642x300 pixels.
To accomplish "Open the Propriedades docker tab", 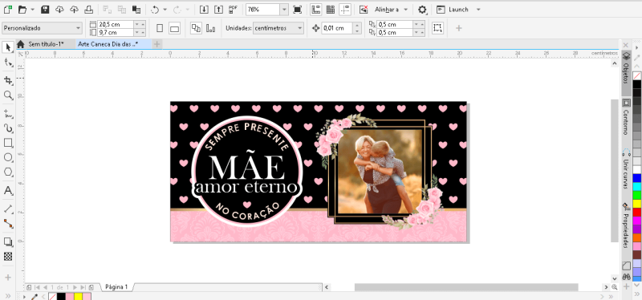I will click(626, 225).
